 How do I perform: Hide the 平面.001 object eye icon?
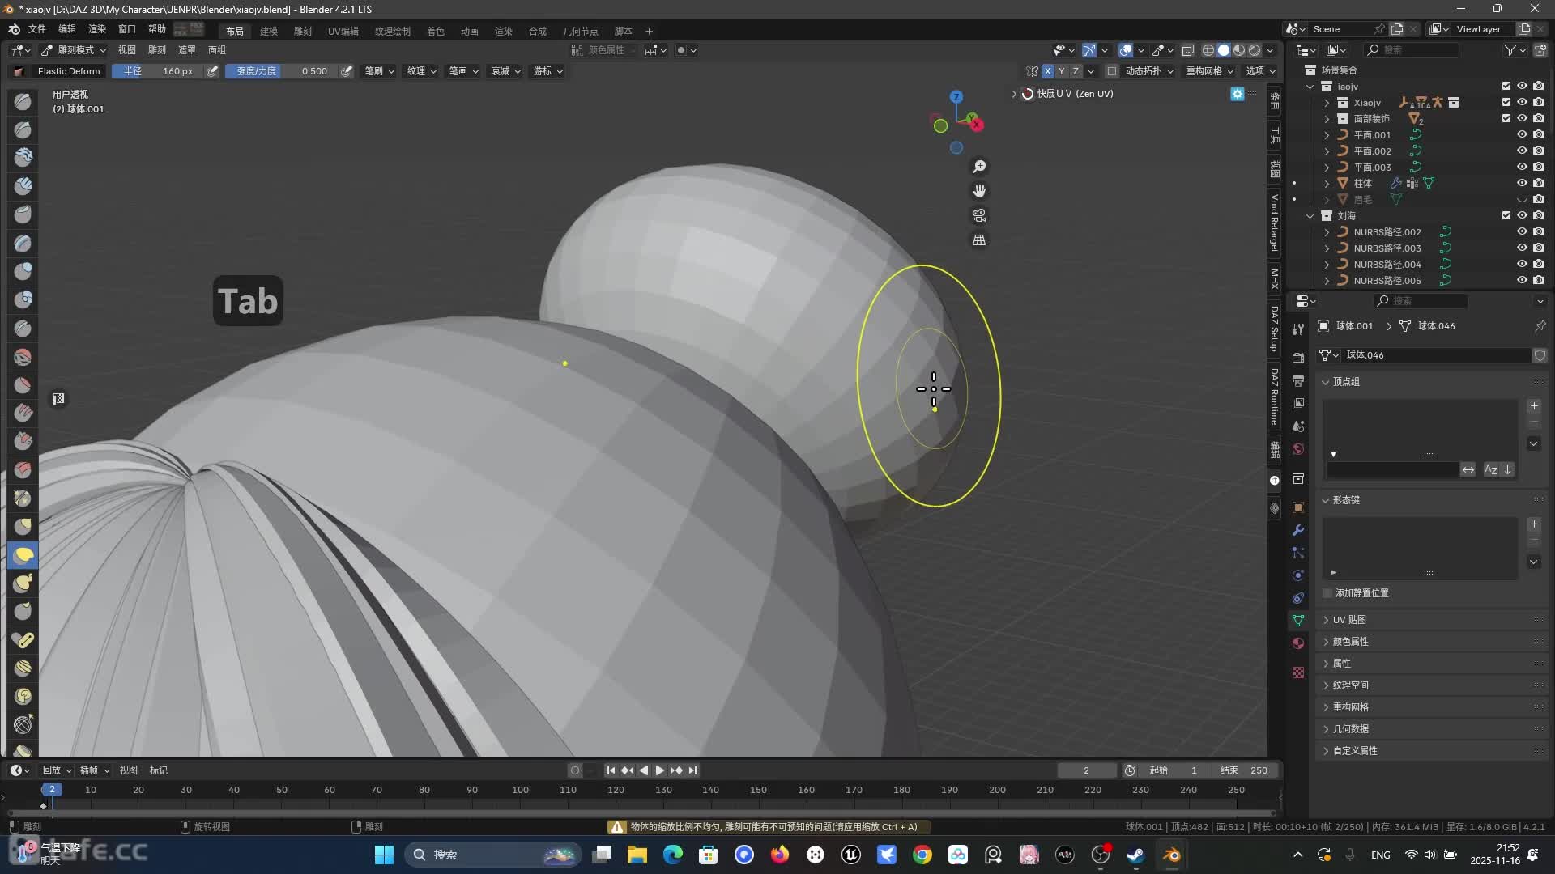coord(1522,135)
